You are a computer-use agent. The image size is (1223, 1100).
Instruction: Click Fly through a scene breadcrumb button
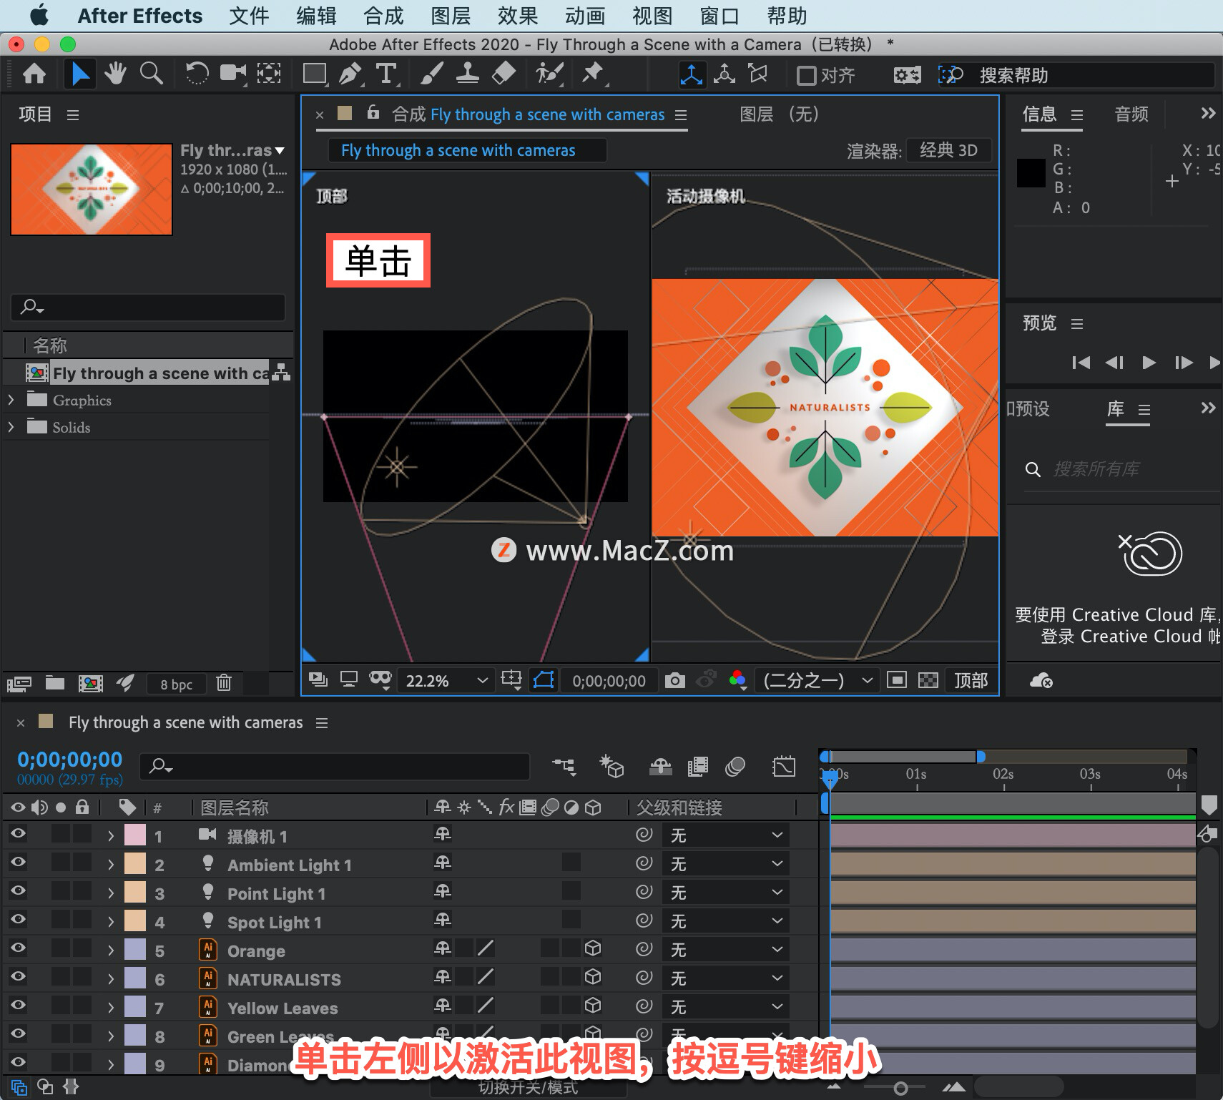pos(467,150)
